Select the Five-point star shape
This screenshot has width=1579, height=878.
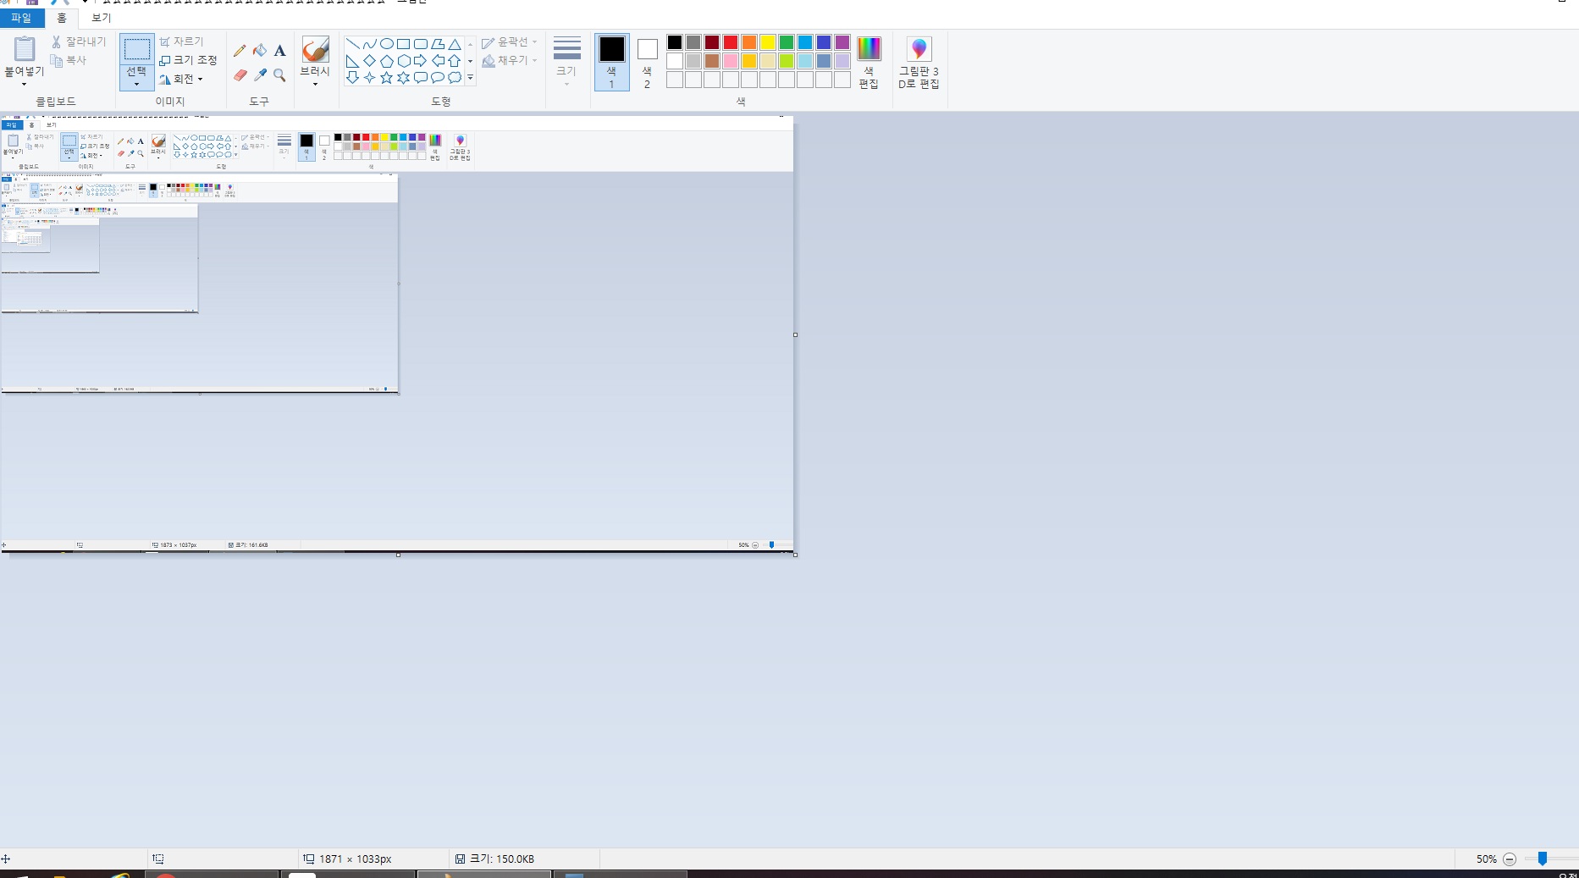387,78
